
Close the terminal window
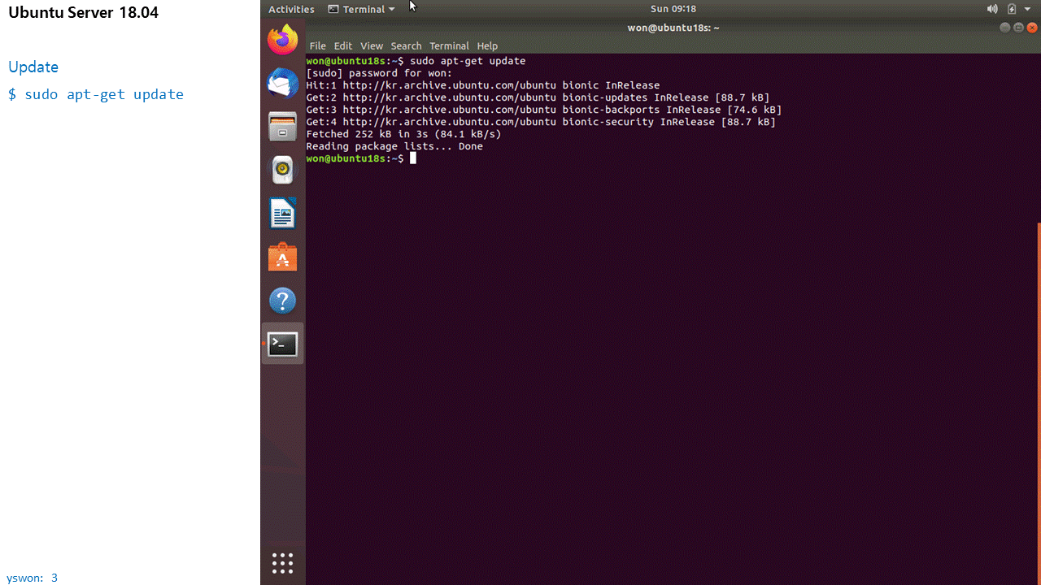pyautogui.click(x=1032, y=28)
